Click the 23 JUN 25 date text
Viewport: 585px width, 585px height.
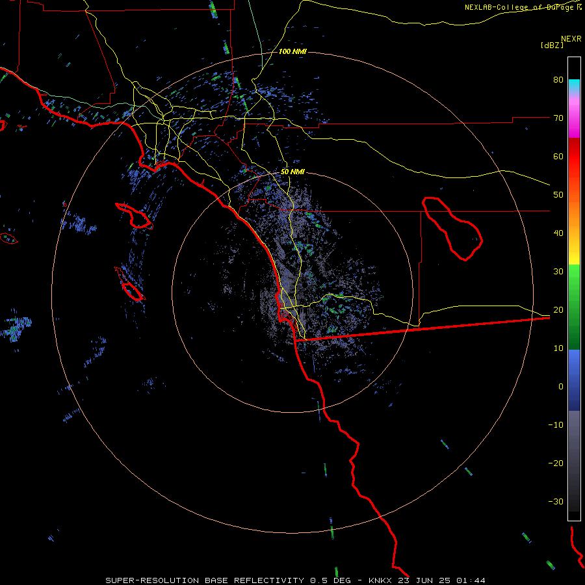426,580
